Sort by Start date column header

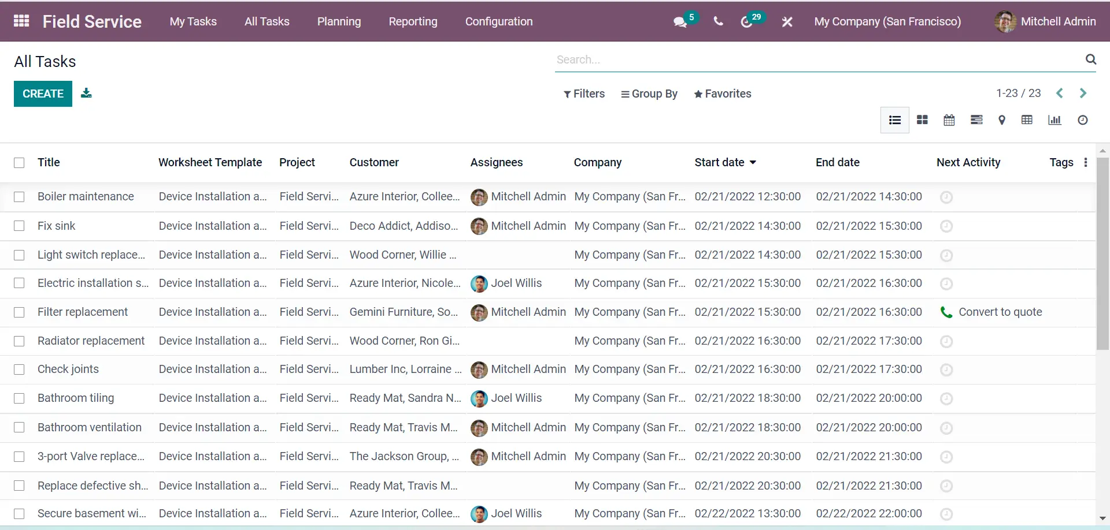[x=725, y=162]
